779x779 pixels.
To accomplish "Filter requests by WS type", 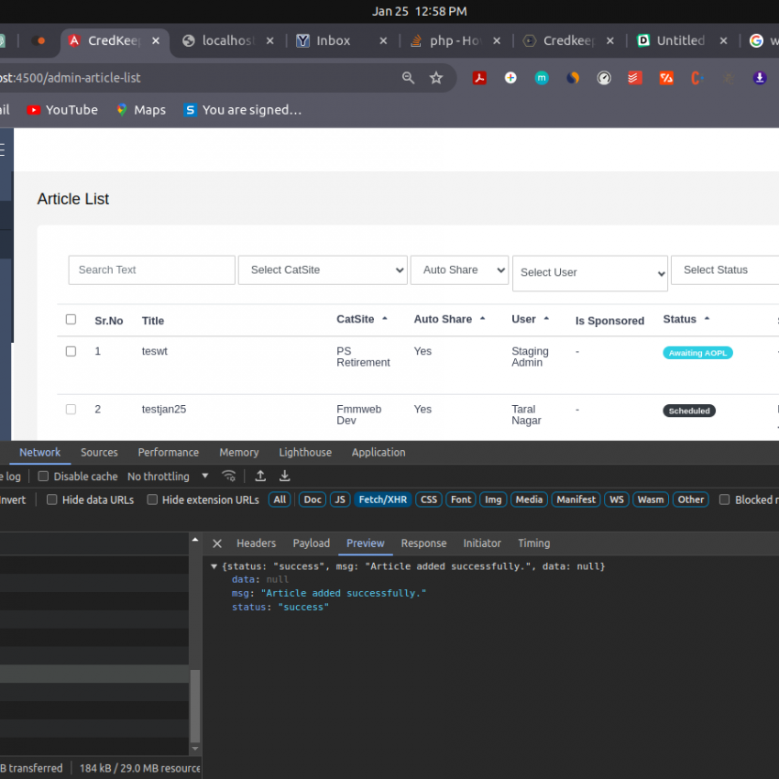I will [617, 499].
